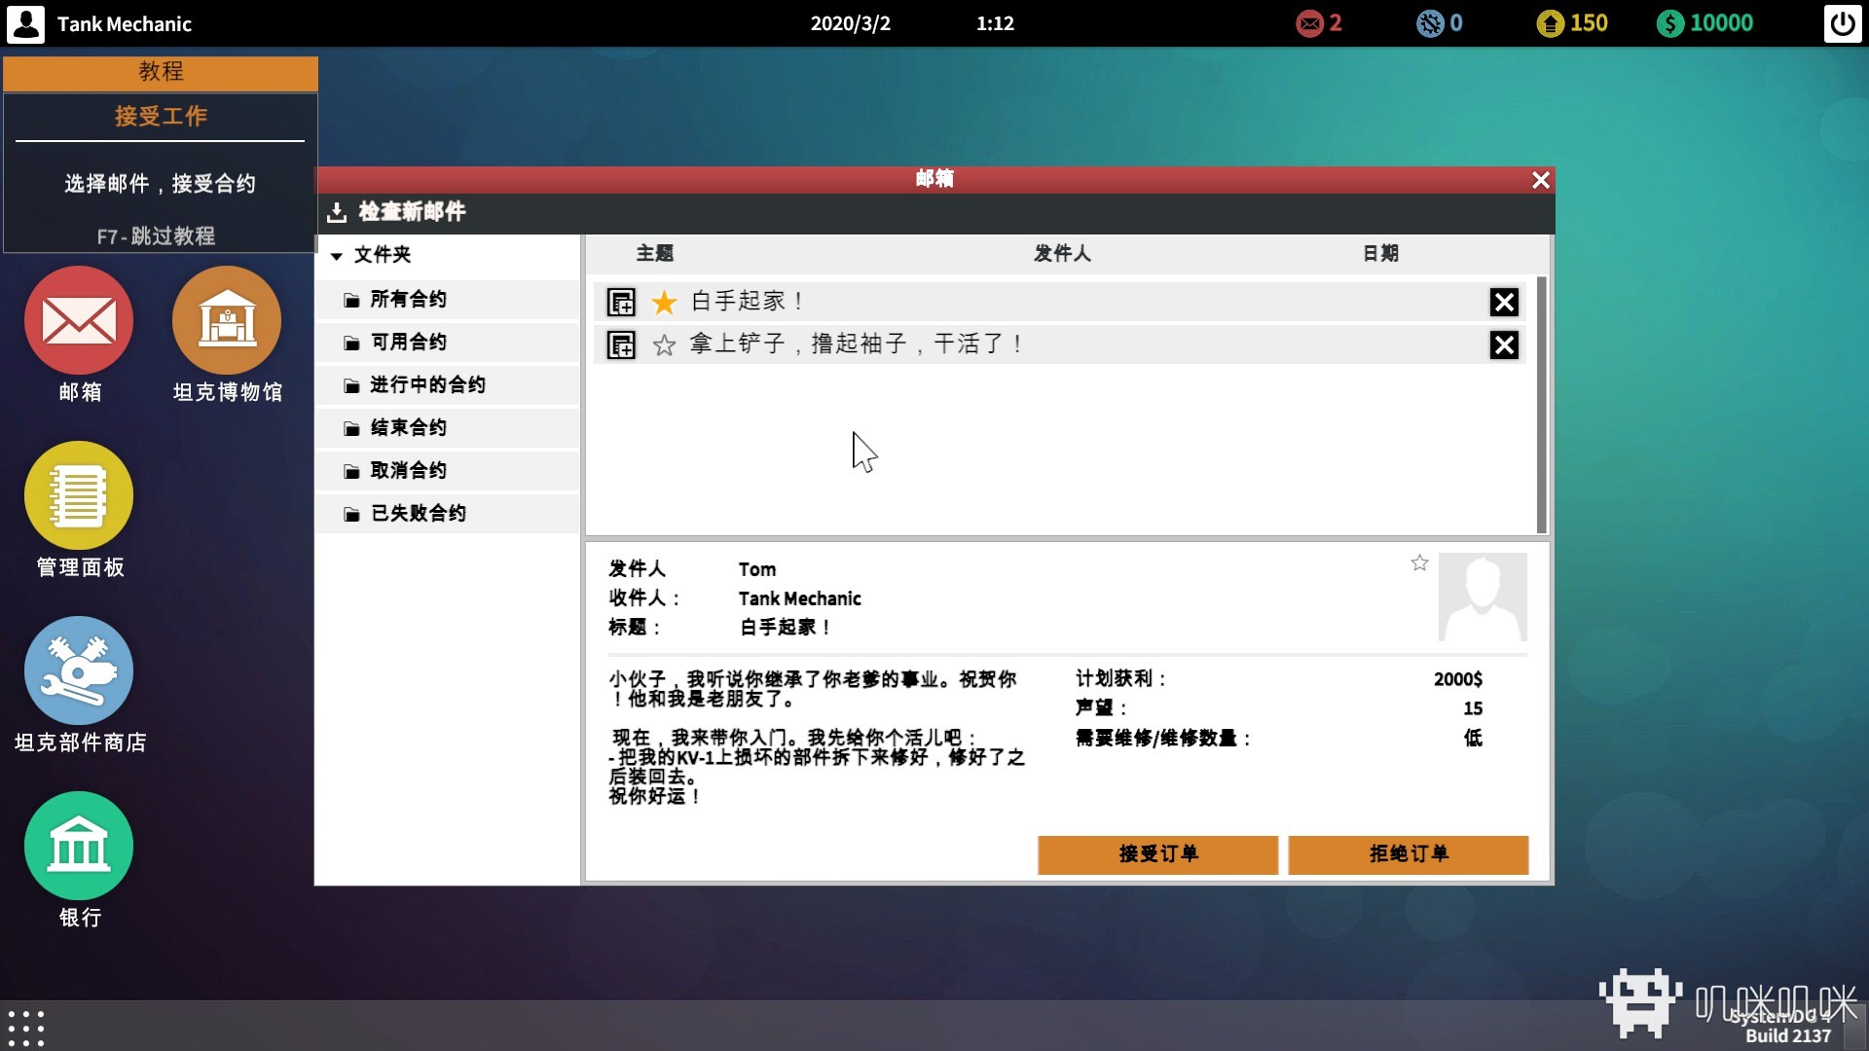Viewport: 1869px width, 1051px height.
Task: Open the 坦克博物馆 tank museum icon
Action: pyautogui.click(x=227, y=321)
